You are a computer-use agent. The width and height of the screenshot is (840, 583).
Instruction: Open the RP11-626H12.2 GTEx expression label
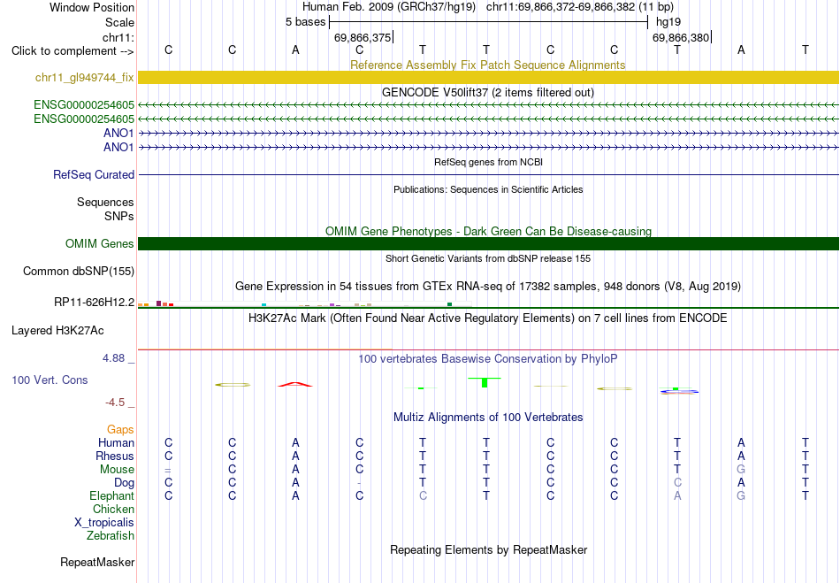pos(95,303)
